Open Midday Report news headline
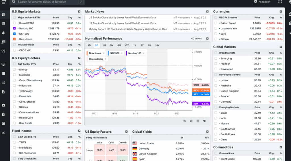Image resolution: width=291 pixels, height=161 pixels. (129, 29)
